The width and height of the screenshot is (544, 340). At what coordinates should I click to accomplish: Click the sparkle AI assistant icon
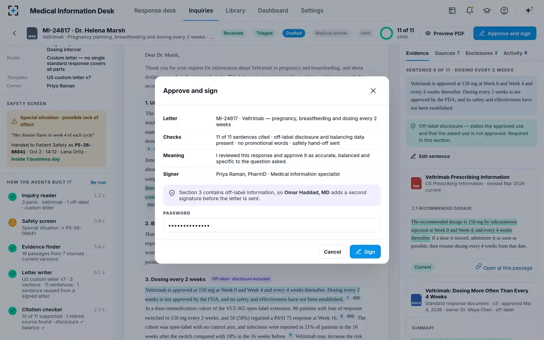(x=529, y=10)
